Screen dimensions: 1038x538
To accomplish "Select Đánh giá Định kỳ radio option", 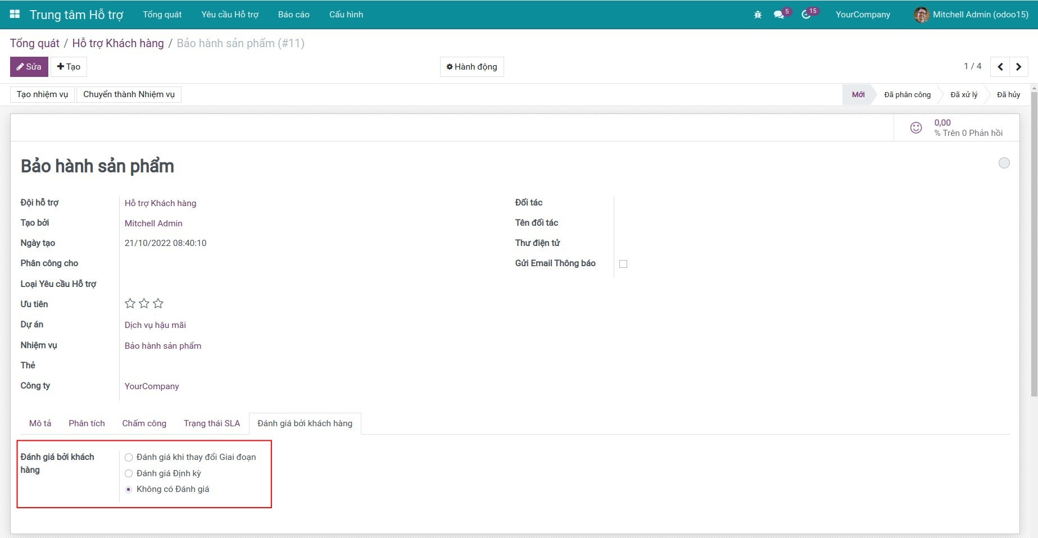I will click(x=129, y=473).
